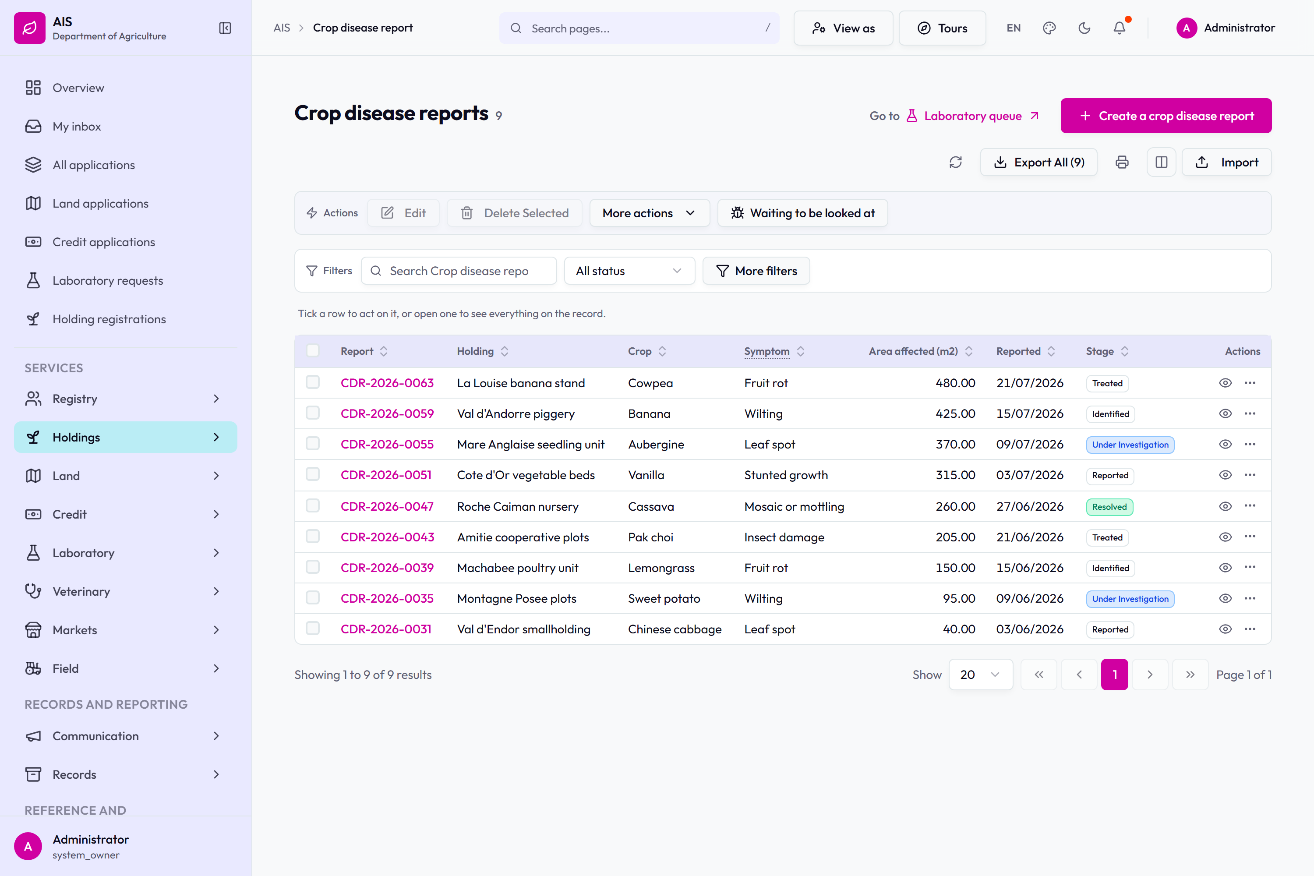Open the column layout toggle icon

[1162, 162]
